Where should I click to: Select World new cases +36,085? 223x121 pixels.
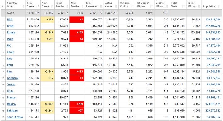point(48,13)
